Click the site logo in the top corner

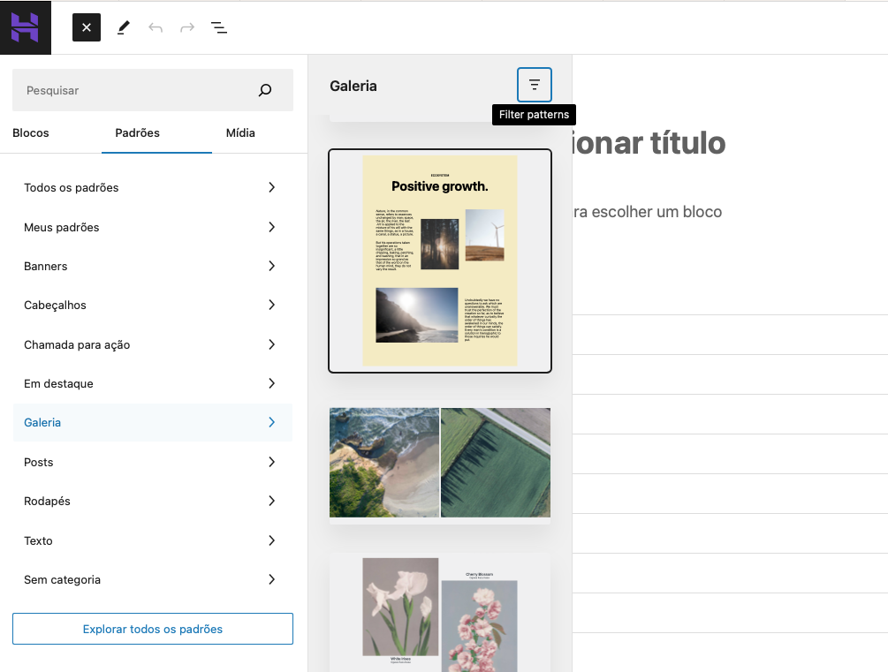[x=26, y=27]
